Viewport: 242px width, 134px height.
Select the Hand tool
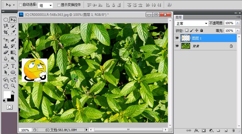click(x=6, y=86)
